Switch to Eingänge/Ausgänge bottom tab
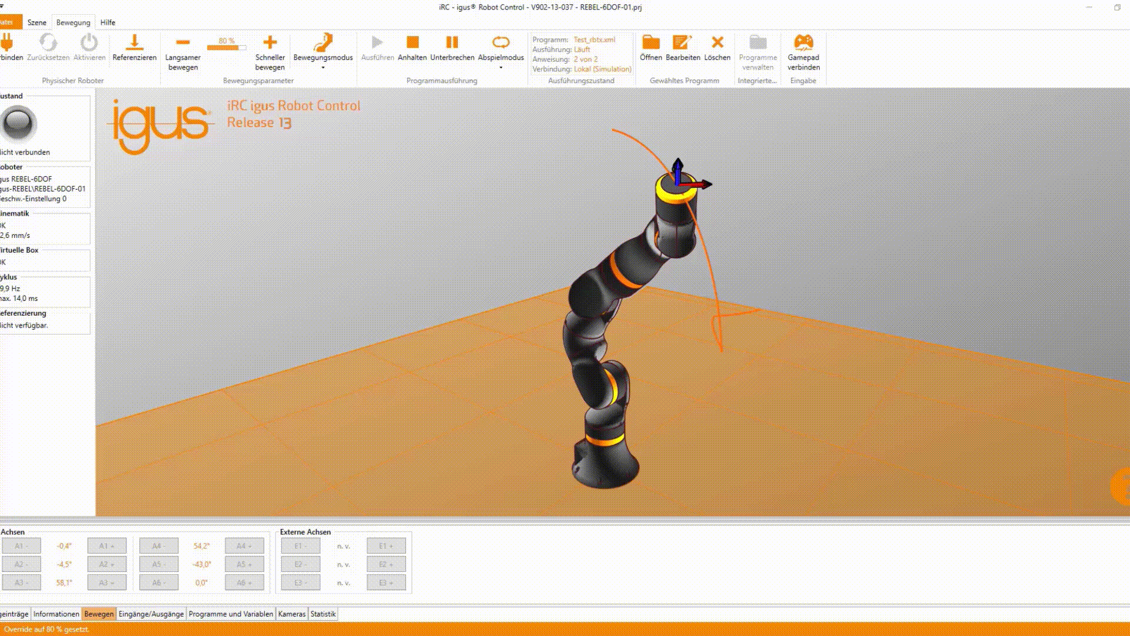This screenshot has height=636, width=1130. click(151, 614)
